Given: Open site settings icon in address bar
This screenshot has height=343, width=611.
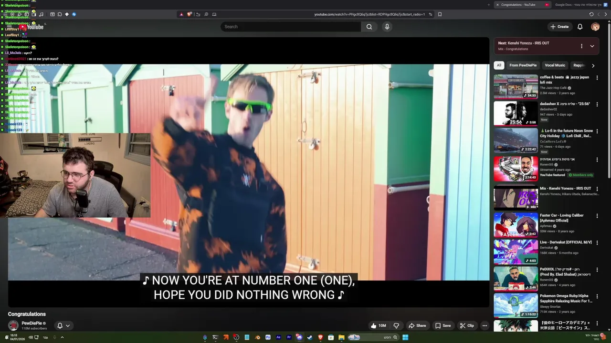Looking at the screenshot, I should [430, 14].
